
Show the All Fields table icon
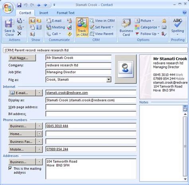(39, 27)
